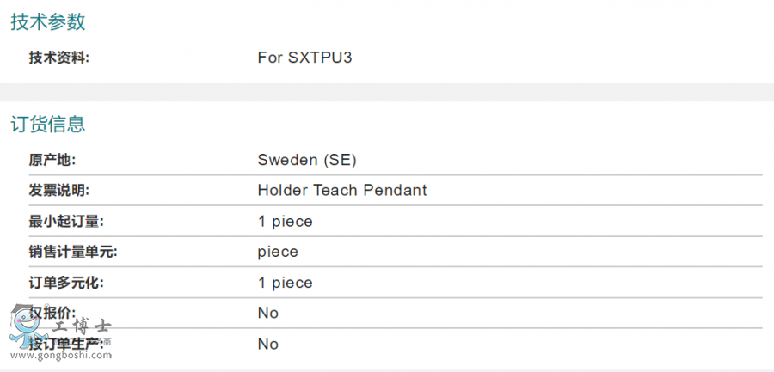Click the 最小起订量 label
This screenshot has height=372, width=774.
coord(65,221)
